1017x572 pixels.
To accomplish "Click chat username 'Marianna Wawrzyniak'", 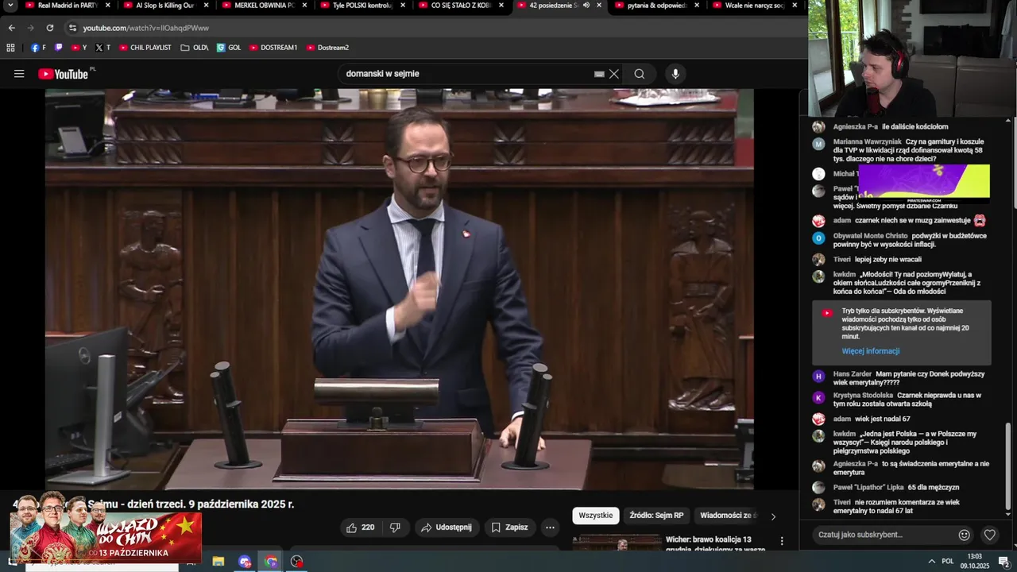I will pyautogui.click(x=868, y=141).
